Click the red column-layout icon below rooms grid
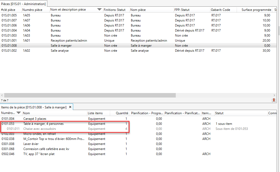The height and width of the screenshot is (172, 280). pyautogui.click(x=274, y=100)
